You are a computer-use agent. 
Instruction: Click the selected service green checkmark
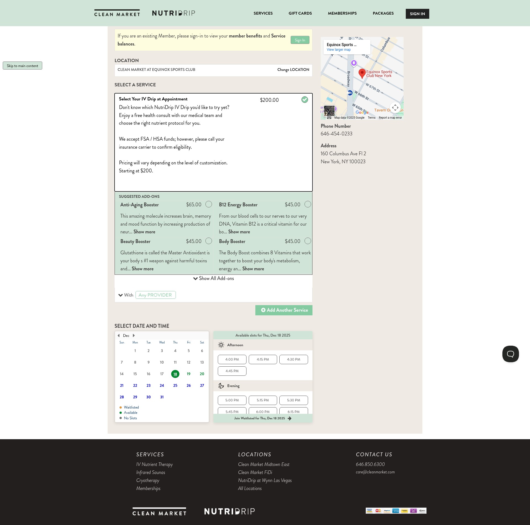pos(304,100)
